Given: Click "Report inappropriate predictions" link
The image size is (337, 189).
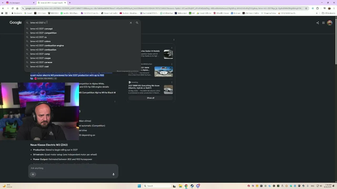Looking at the screenshot, I should 127,71.
